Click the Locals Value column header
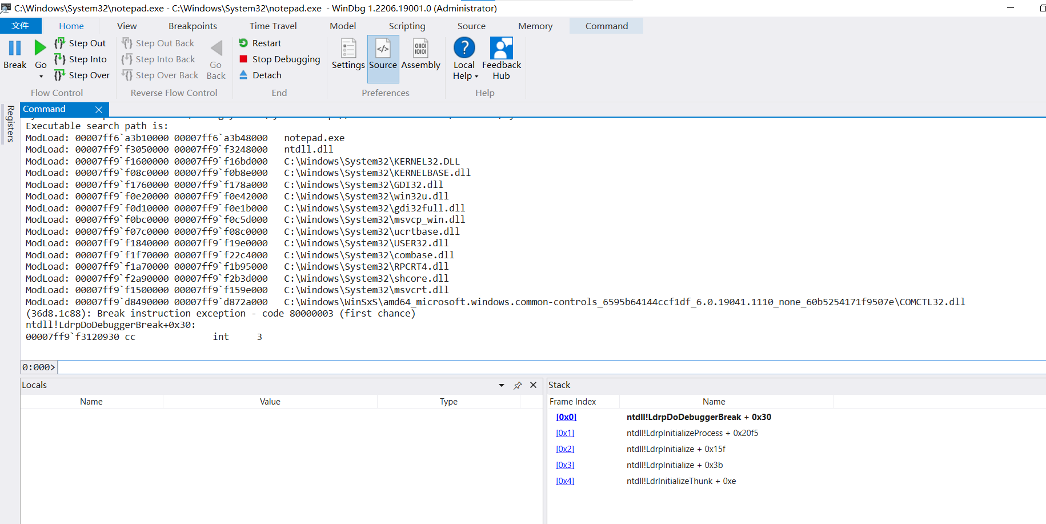This screenshot has height=524, width=1046. [x=270, y=402]
